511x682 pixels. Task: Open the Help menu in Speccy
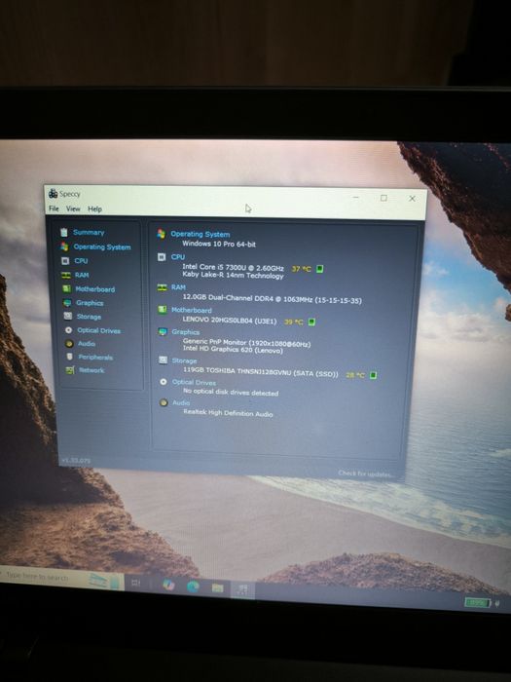tap(94, 209)
